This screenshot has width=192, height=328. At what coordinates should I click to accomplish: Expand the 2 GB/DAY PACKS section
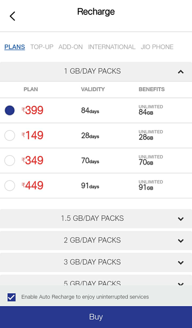pyautogui.click(x=96, y=240)
